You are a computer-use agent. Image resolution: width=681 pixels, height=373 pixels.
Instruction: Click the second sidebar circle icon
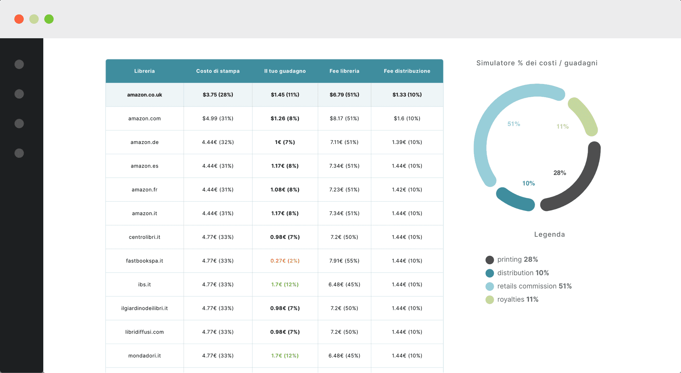pyautogui.click(x=19, y=94)
